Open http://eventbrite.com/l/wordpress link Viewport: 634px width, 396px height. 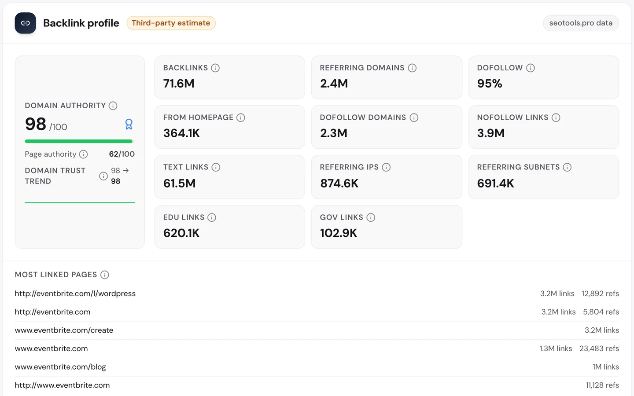point(75,293)
